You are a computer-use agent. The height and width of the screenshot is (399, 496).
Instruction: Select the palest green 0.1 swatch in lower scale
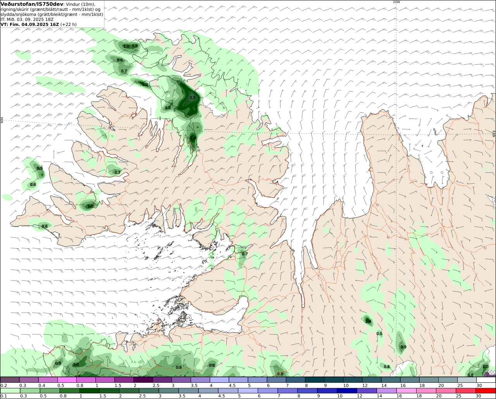click(x=10, y=391)
